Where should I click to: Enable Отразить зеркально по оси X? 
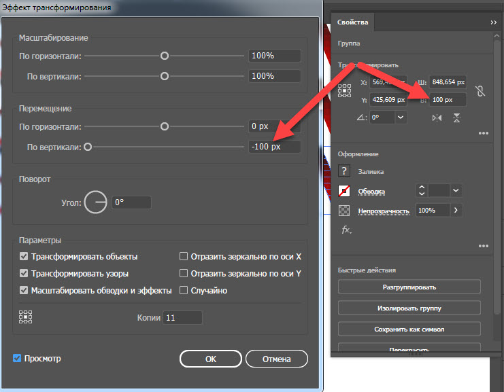tap(183, 256)
